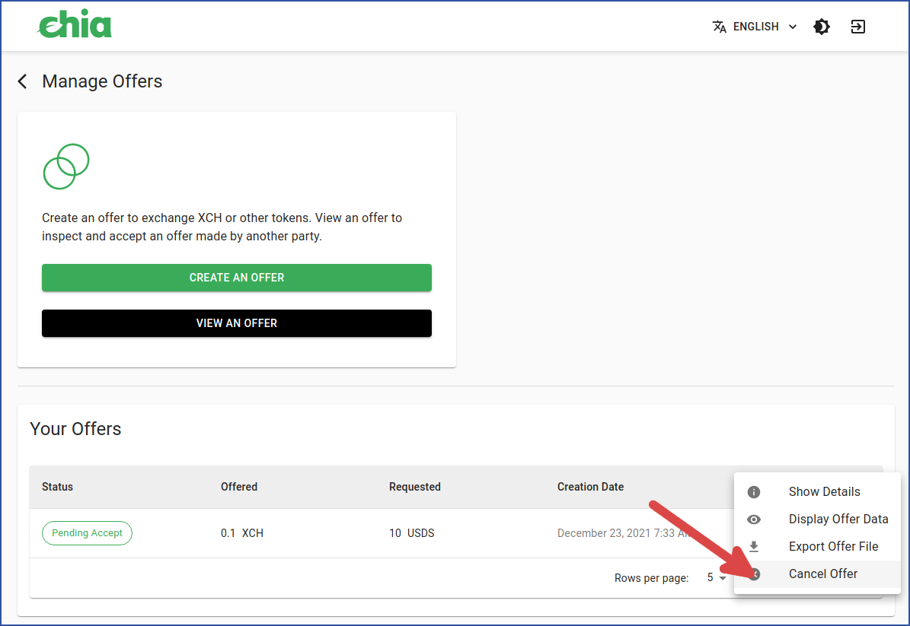The image size is (910, 626).
Task: Click the 0.1 XCH offered cell
Action: tap(242, 533)
